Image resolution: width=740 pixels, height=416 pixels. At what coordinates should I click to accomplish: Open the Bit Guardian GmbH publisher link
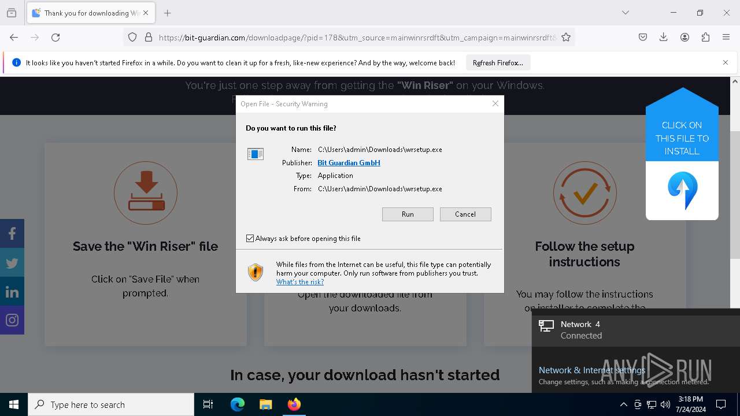(349, 162)
